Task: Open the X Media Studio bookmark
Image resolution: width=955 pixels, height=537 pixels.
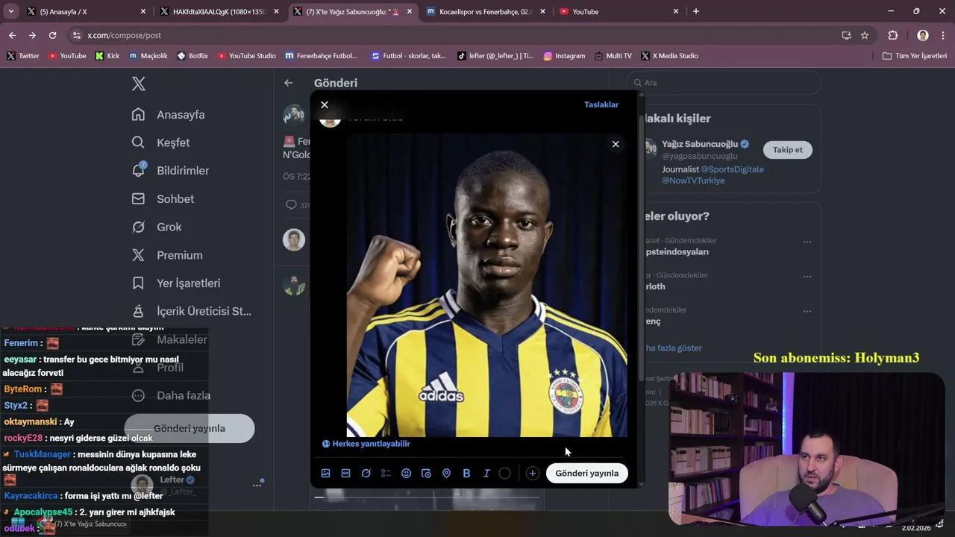Action: click(x=670, y=56)
